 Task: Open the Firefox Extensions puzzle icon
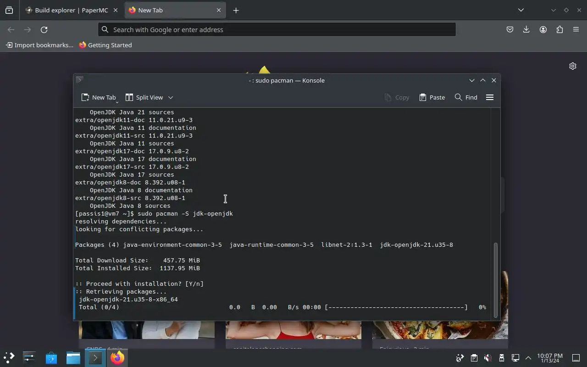(559, 29)
